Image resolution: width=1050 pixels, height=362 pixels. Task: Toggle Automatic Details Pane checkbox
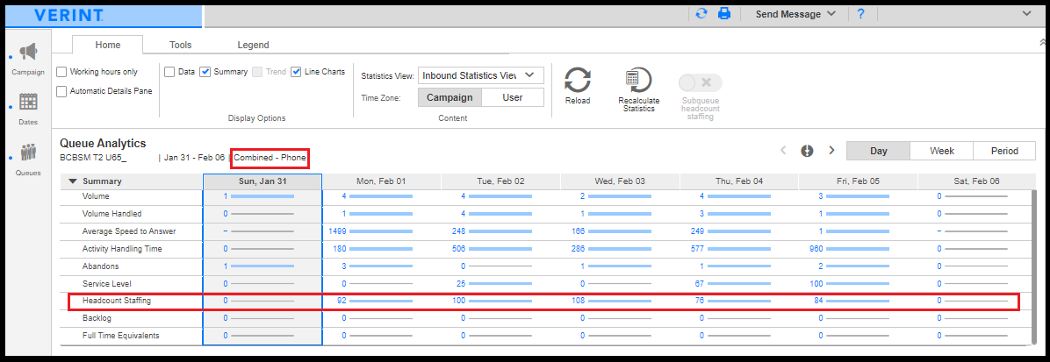(61, 91)
